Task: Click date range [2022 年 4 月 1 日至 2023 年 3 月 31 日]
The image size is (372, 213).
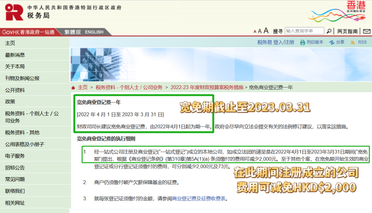Action: [x=120, y=115]
